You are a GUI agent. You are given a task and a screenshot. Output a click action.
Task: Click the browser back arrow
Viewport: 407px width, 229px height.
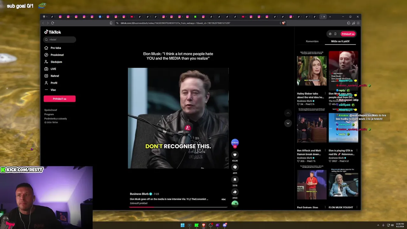pyautogui.click(x=43, y=23)
